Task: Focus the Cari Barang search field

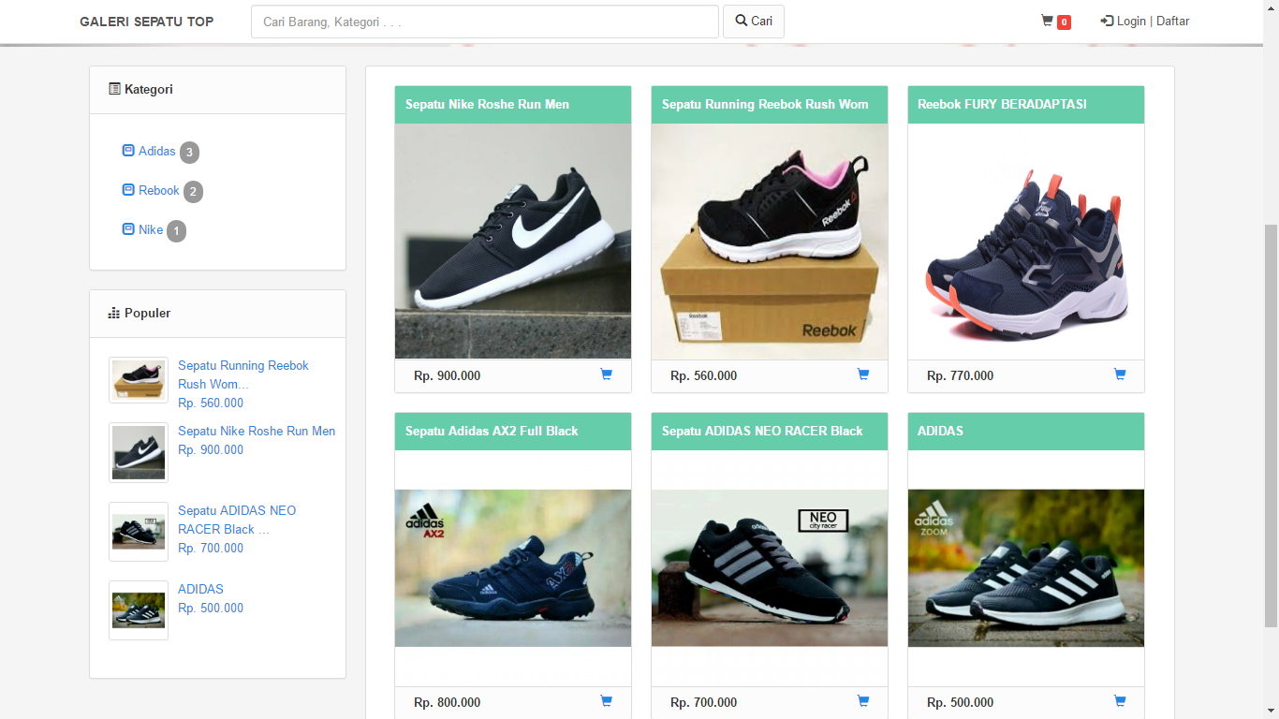Action: [x=484, y=22]
